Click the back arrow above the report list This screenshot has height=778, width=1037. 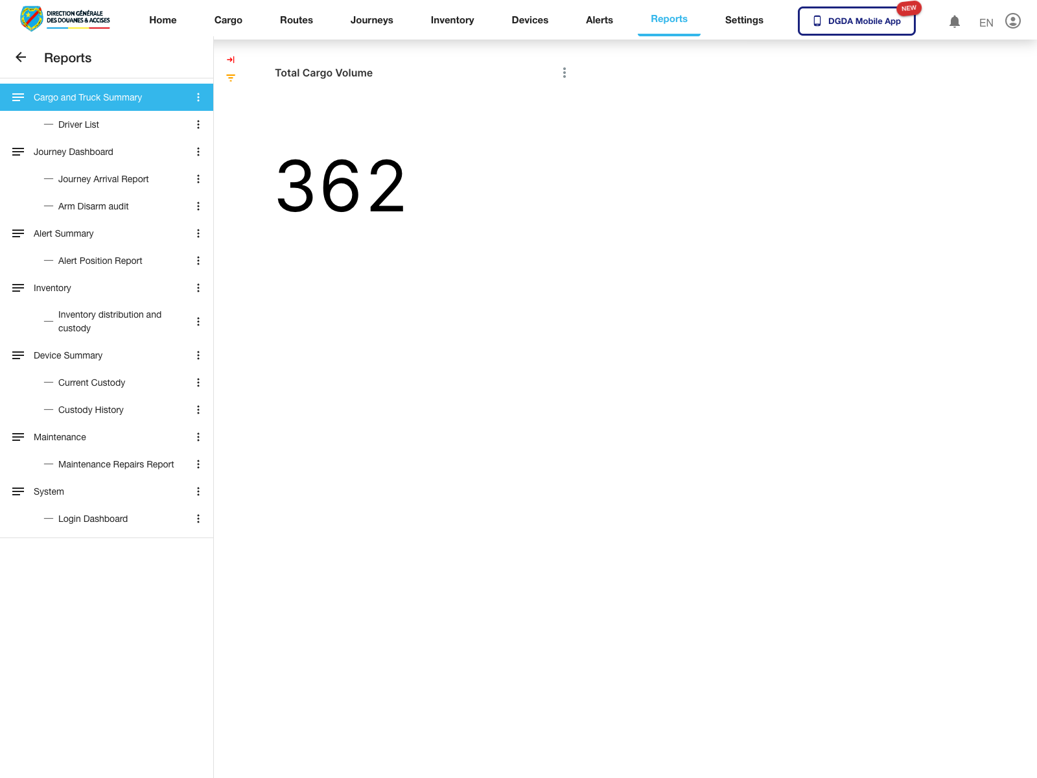(x=21, y=58)
